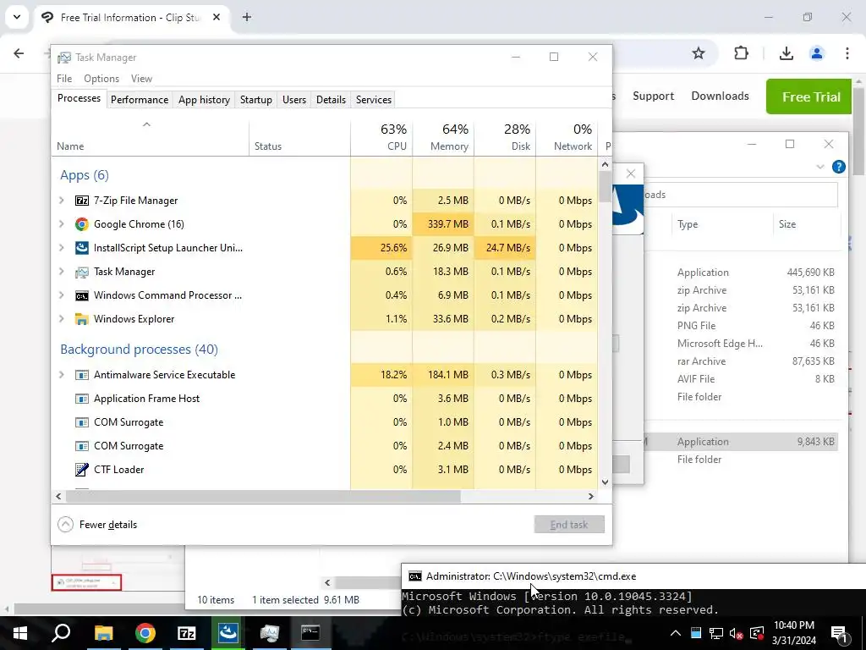Screen dimensions: 866x650
Task: Click the CTF Loader process icon
Action: tap(82, 470)
